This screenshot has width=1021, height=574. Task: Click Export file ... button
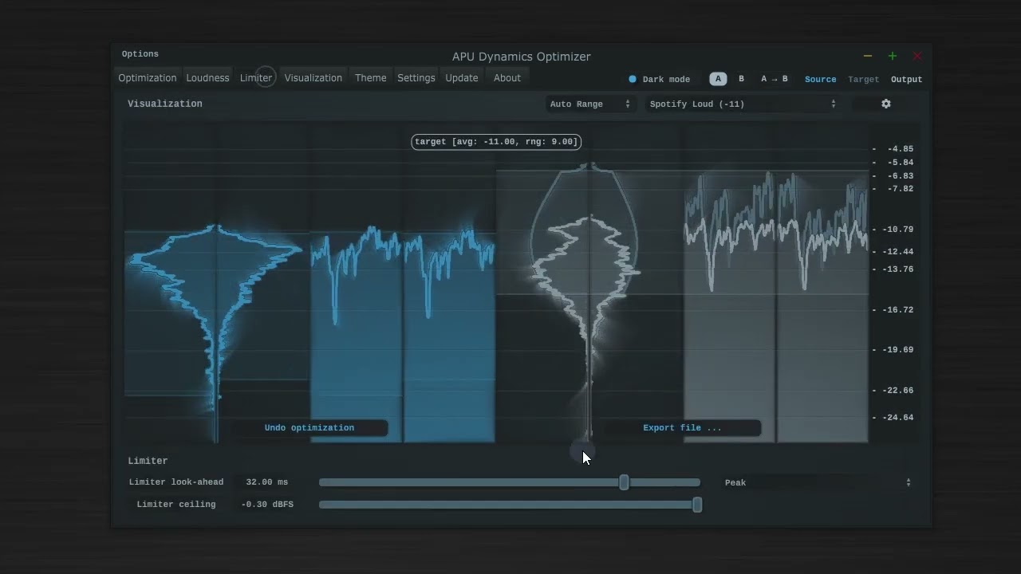point(682,427)
